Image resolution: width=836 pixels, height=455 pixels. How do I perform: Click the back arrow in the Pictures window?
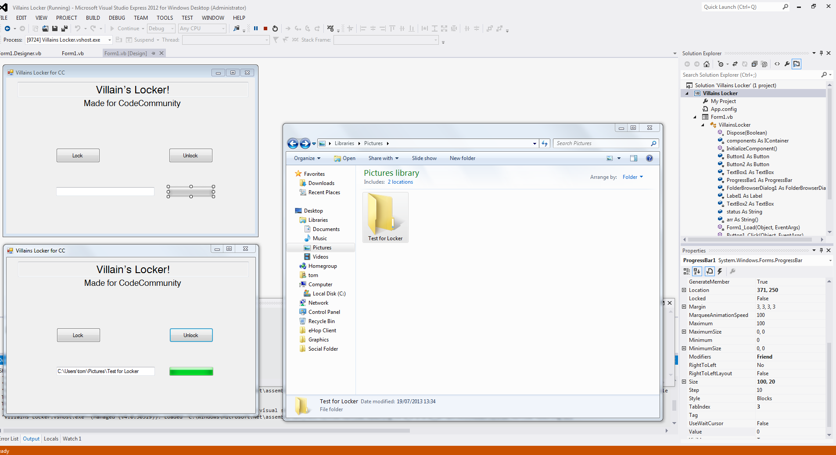[x=293, y=143]
